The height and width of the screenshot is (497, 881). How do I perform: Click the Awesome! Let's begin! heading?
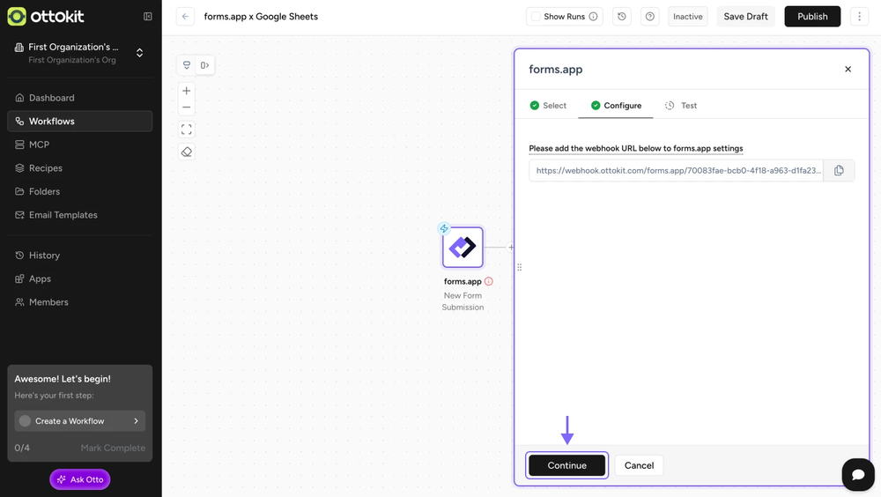(63, 379)
